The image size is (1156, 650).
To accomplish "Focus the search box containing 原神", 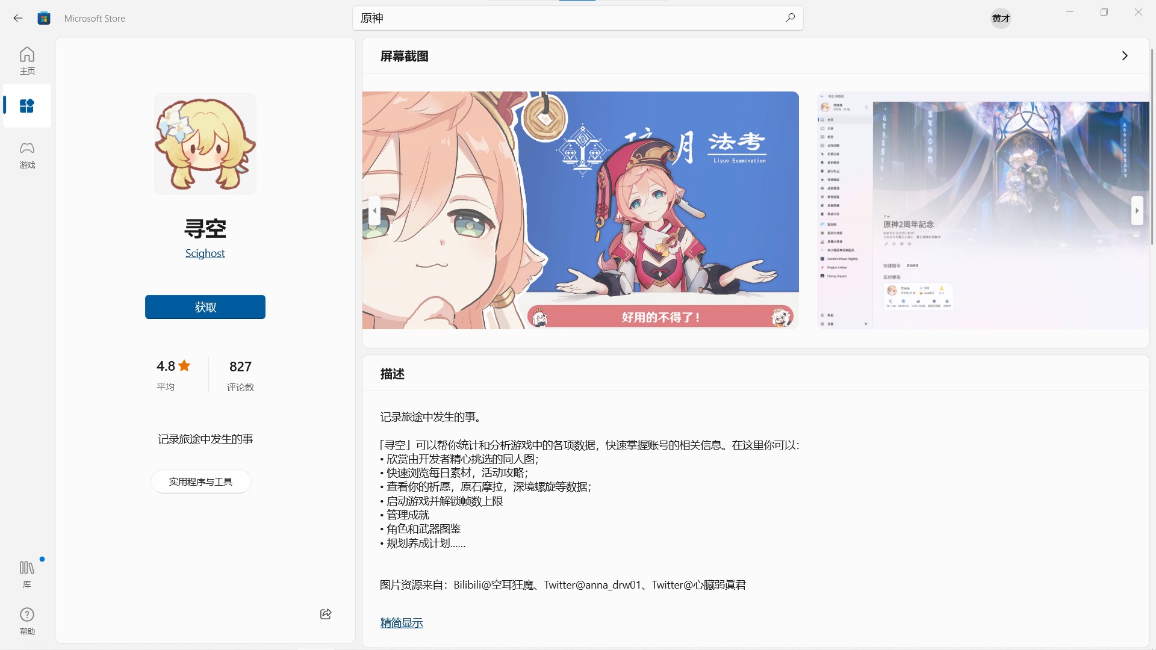I will click(578, 18).
